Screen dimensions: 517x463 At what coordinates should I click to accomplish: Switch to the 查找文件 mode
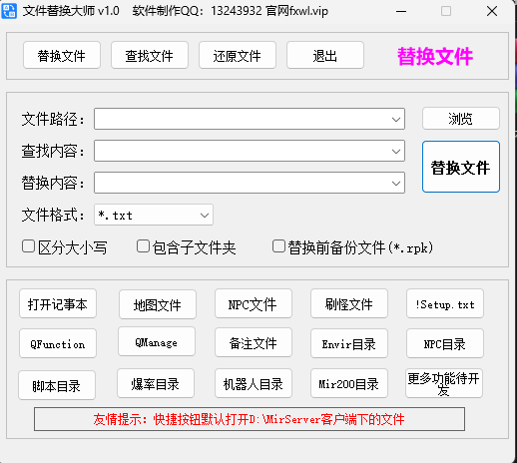coord(150,55)
